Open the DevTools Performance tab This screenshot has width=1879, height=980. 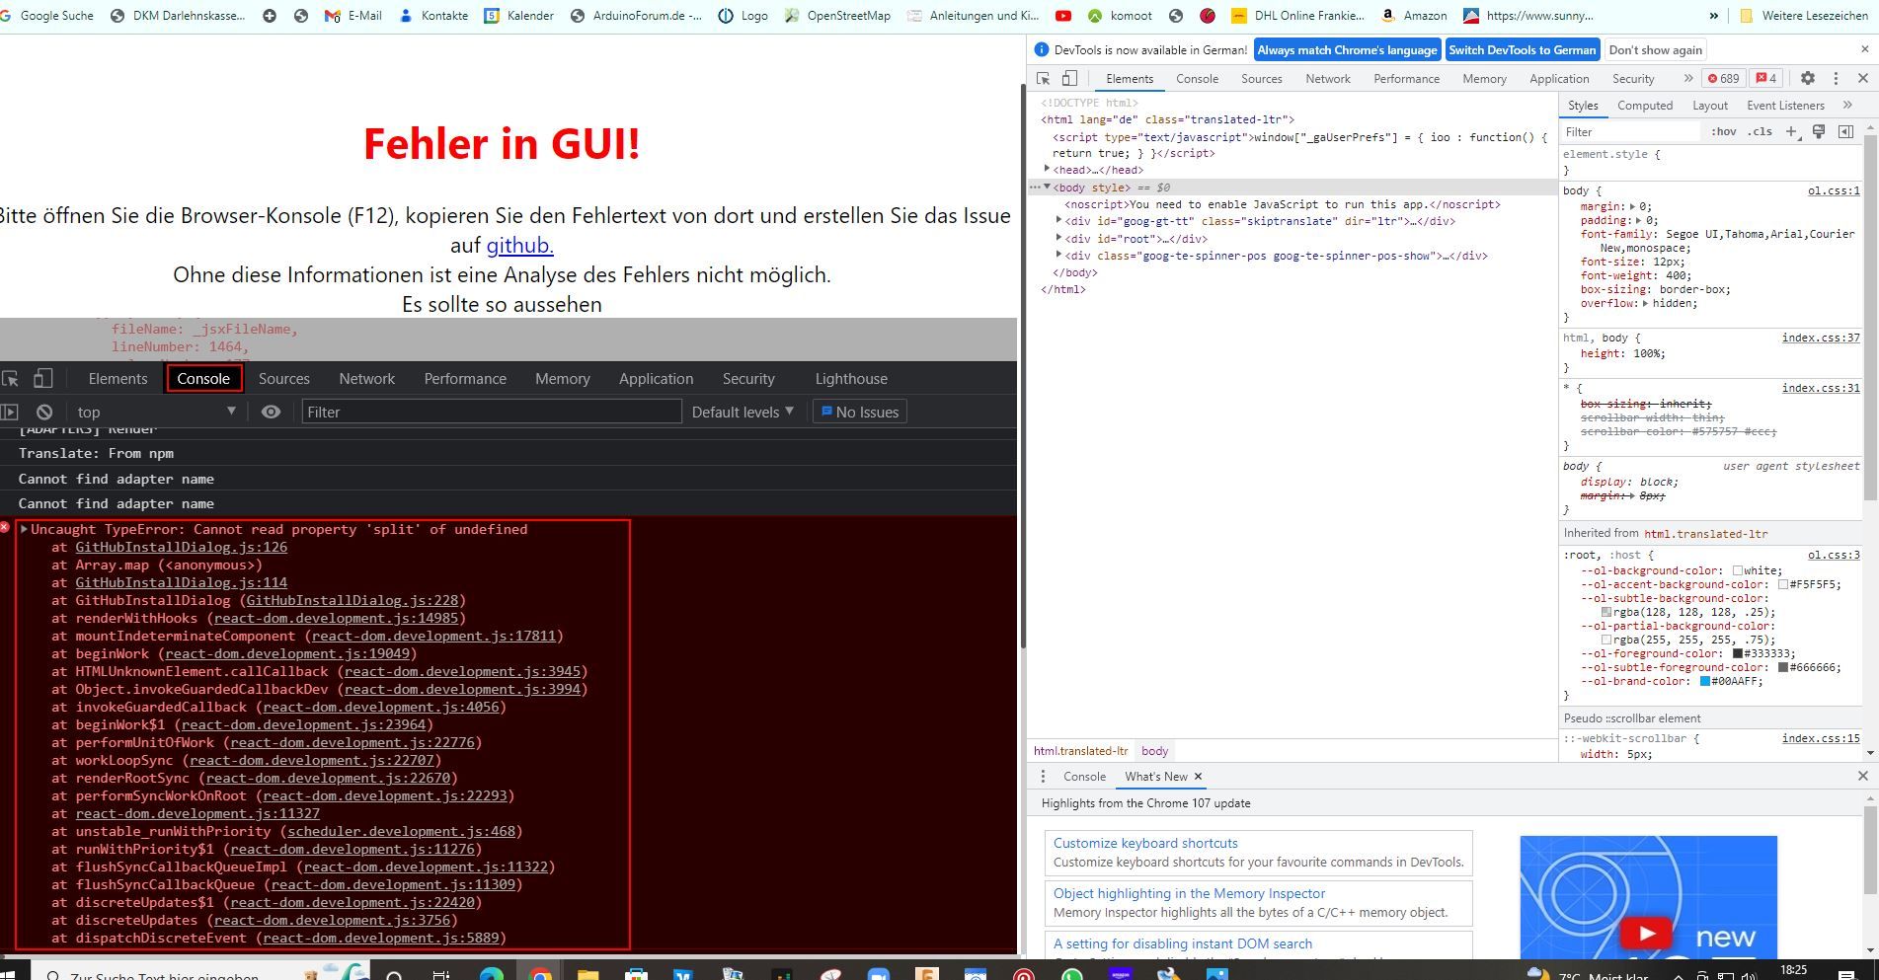click(x=1406, y=79)
